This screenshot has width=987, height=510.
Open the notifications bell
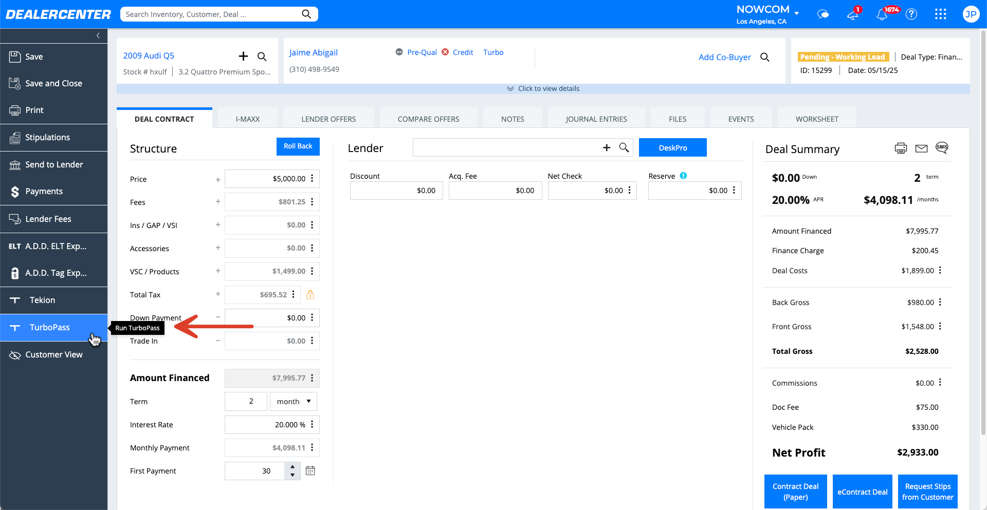(x=882, y=14)
